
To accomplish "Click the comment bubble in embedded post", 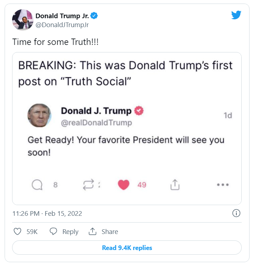I will point(37,185).
